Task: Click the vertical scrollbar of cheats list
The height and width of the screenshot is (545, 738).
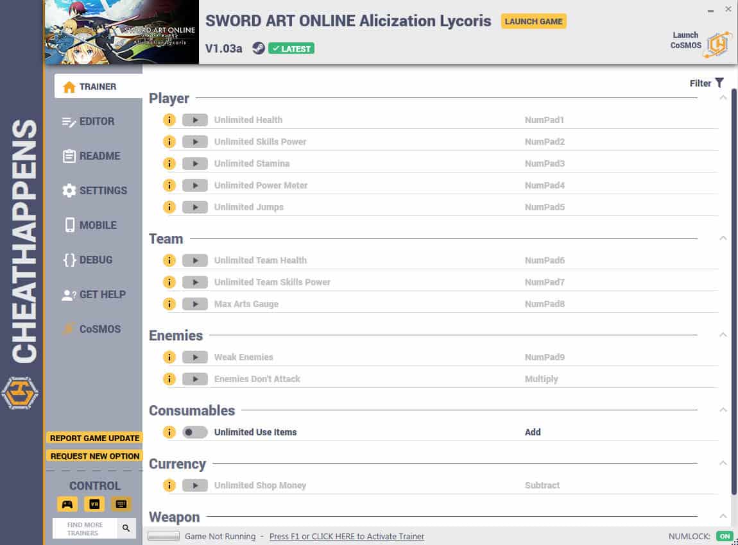Action: tap(734, 292)
